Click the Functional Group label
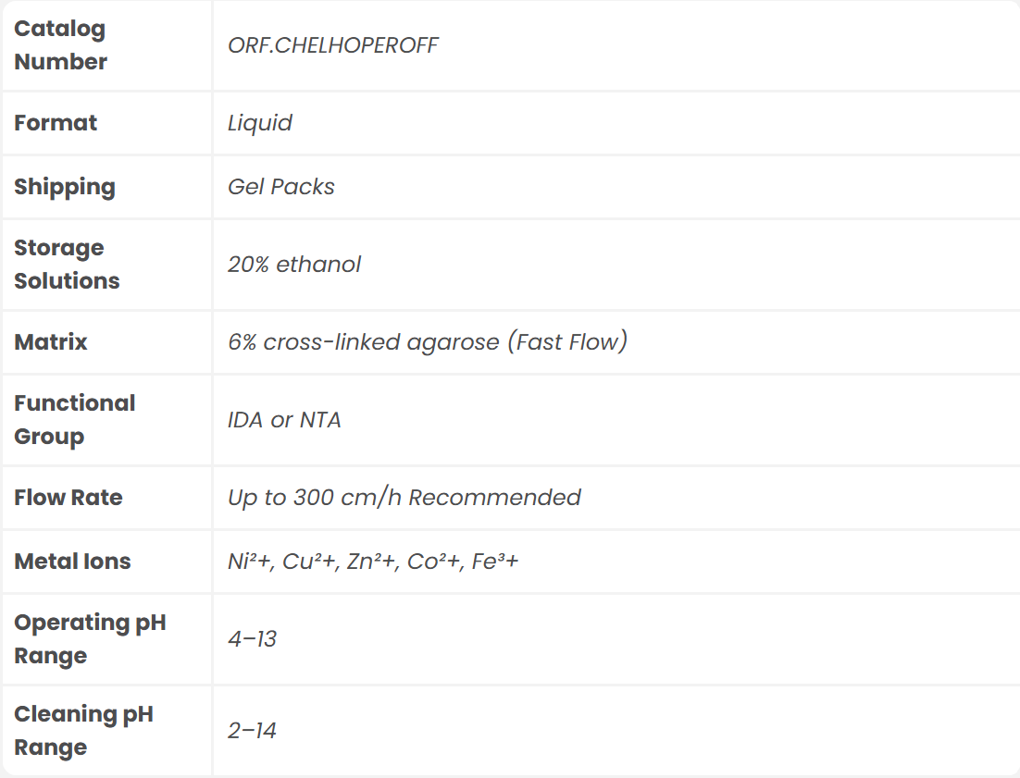 click(x=75, y=420)
